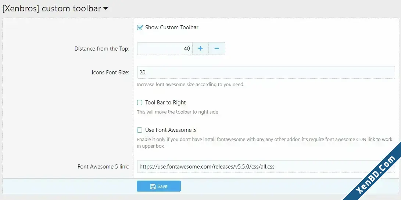Click the Use Font Awesome 5 label

[171, 130]
